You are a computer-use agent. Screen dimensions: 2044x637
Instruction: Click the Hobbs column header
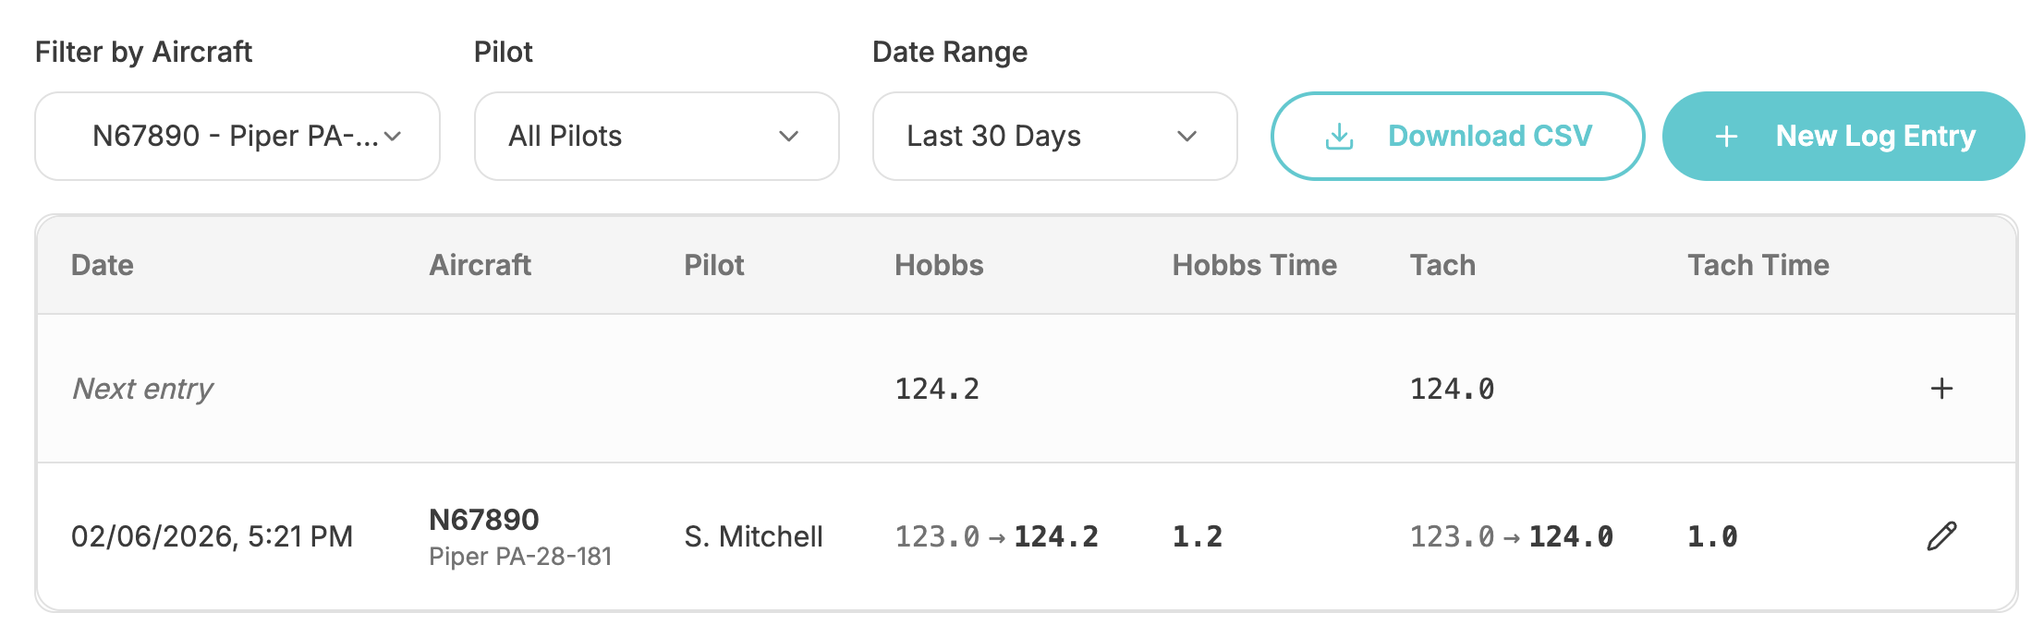click(939, 266)
